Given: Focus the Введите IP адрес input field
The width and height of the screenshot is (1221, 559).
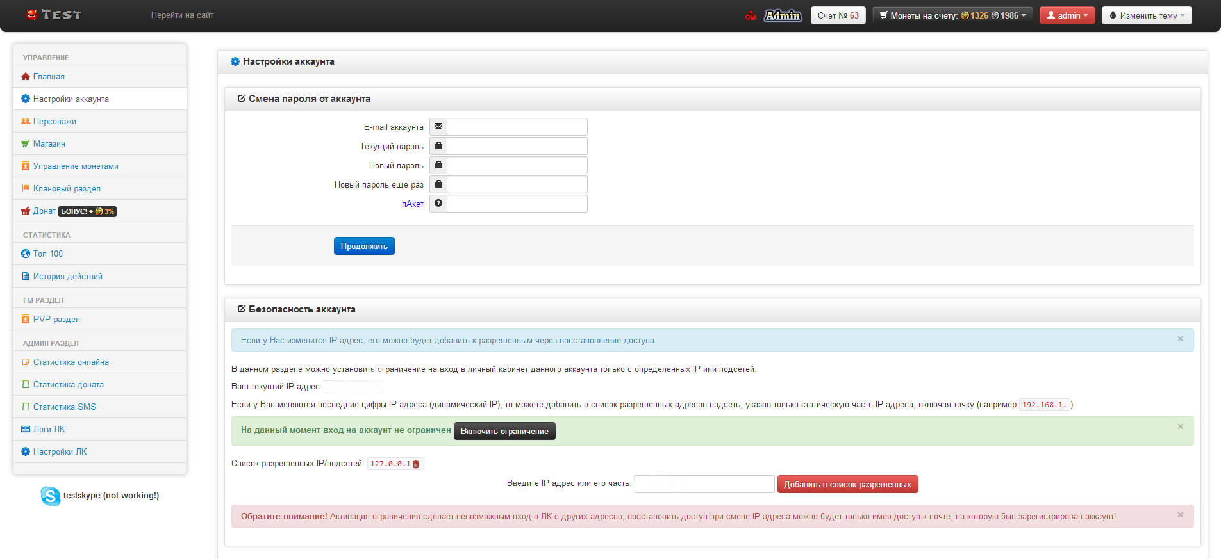Looking at the screenshot, I should click(x=704, y=484).
